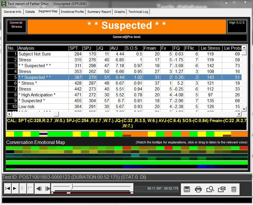Click the playback time display 00:11.397
253x205 pixels.
pos(157,189)
